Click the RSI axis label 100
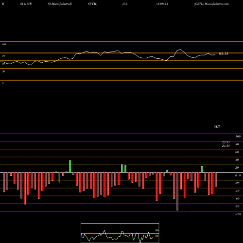The width and height of the screenshot is (243, 243). pos(4,44)
